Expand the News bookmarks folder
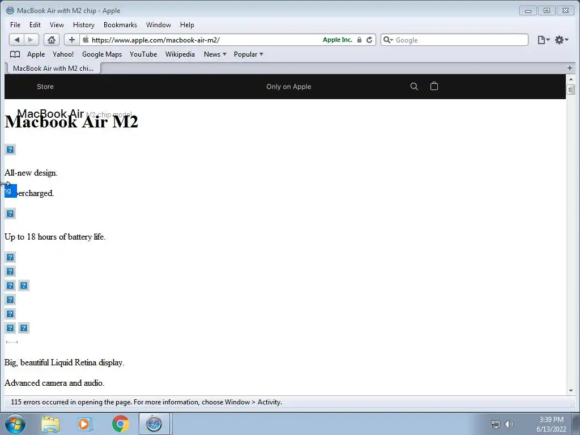The width and height of the screenshot is (580, 435). tap(215, 54)
